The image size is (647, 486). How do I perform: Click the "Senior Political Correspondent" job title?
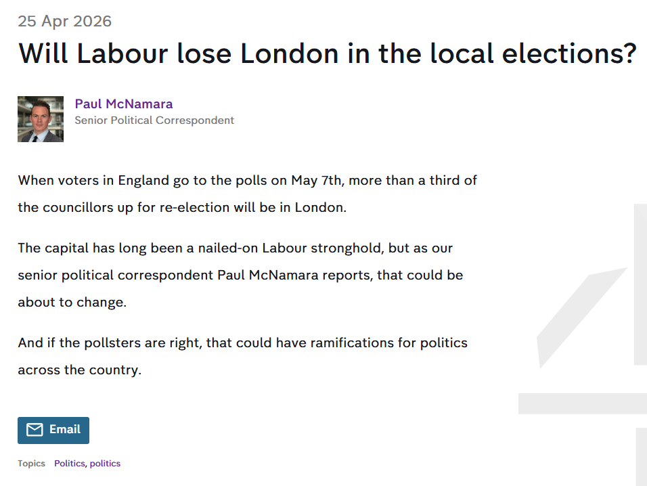pyautogui.click(x=154, y=120)
